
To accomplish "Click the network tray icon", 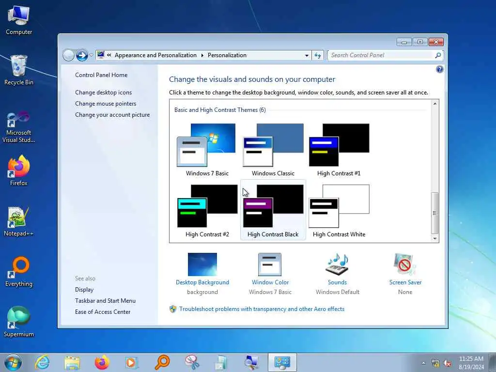I will coord(435,363).
